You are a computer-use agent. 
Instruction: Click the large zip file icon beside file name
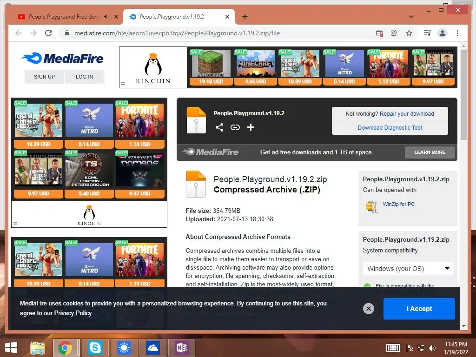tap(196, 184)
